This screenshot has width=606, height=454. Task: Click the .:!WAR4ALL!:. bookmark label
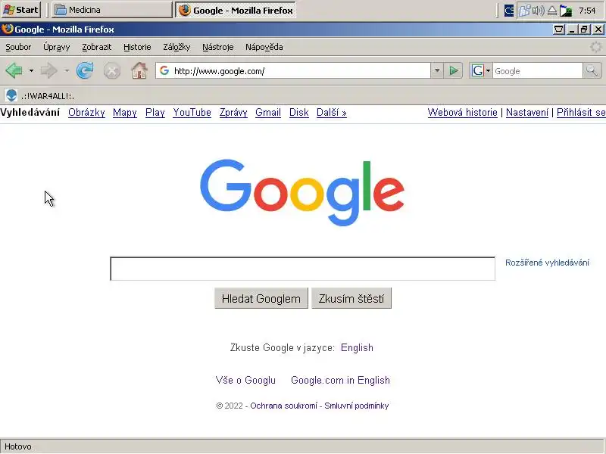tap(47, 96)
